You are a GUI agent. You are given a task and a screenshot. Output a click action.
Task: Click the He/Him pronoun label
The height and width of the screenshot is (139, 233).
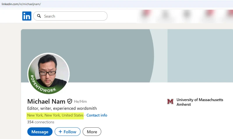80,102
